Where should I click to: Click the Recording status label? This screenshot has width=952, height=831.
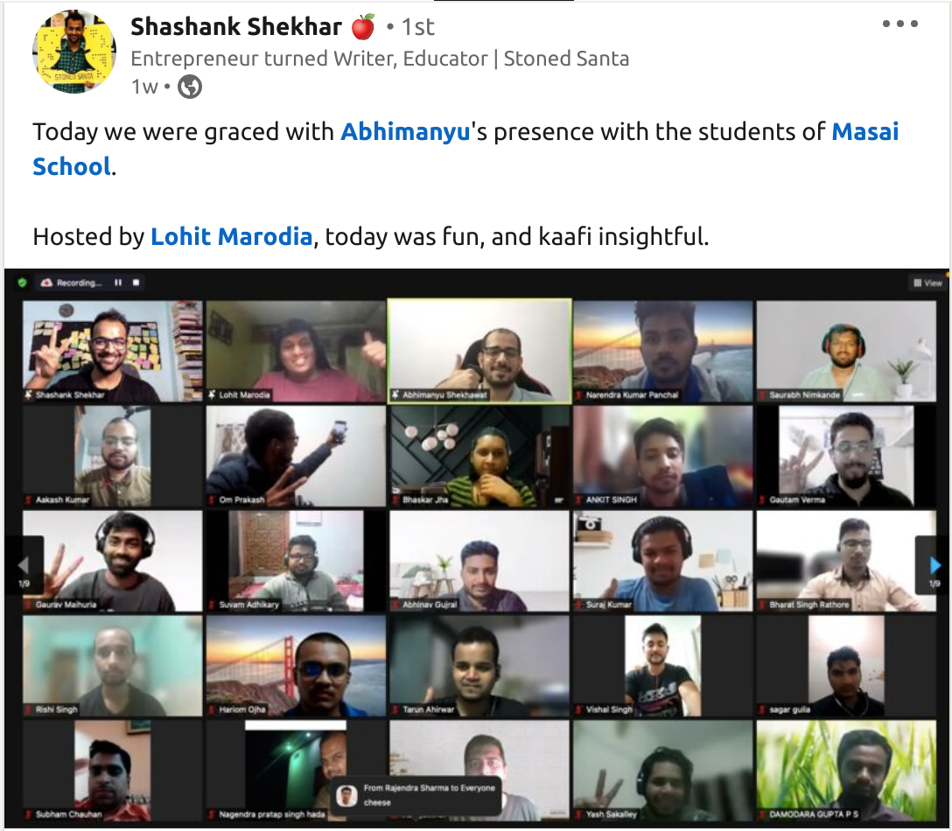79,283
